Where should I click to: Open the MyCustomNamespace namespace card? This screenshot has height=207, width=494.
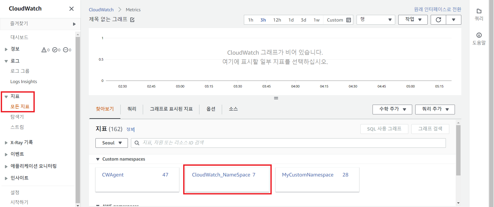317,180
